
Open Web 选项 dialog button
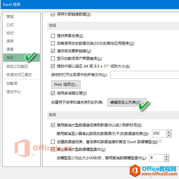(x=66, y=84)
